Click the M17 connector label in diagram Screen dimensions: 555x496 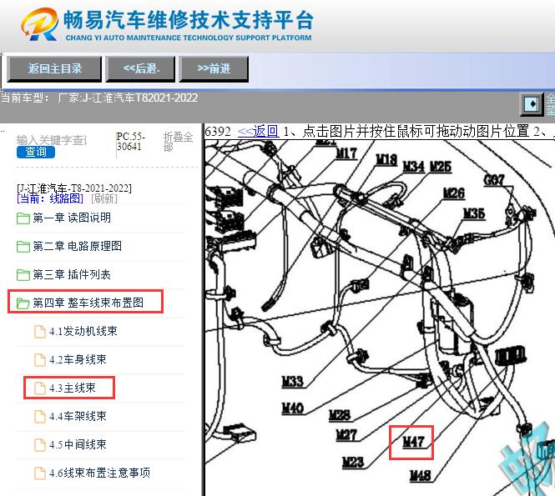pyautogui.click(x=346, y=153)
